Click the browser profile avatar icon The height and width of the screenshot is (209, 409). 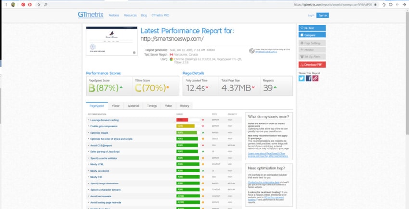[x=13, y=4]
